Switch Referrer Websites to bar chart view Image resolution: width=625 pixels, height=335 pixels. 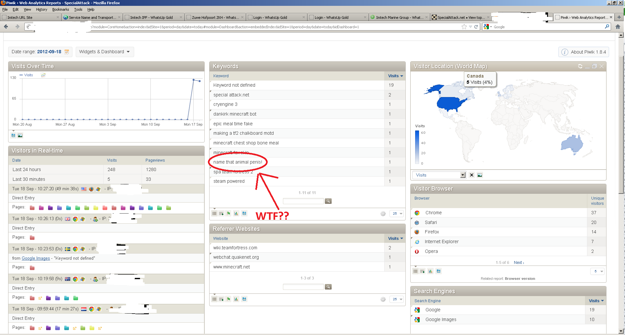click(236, 299)
